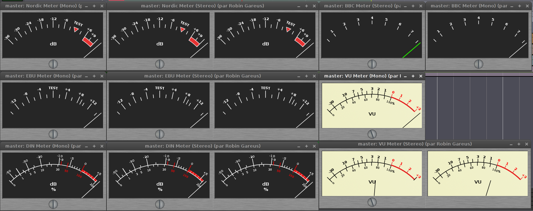Select the DIN Meter (Mono) gauge face
This screenshot has height=211, width=533.
pyautogui.click(x=53, y=175)
